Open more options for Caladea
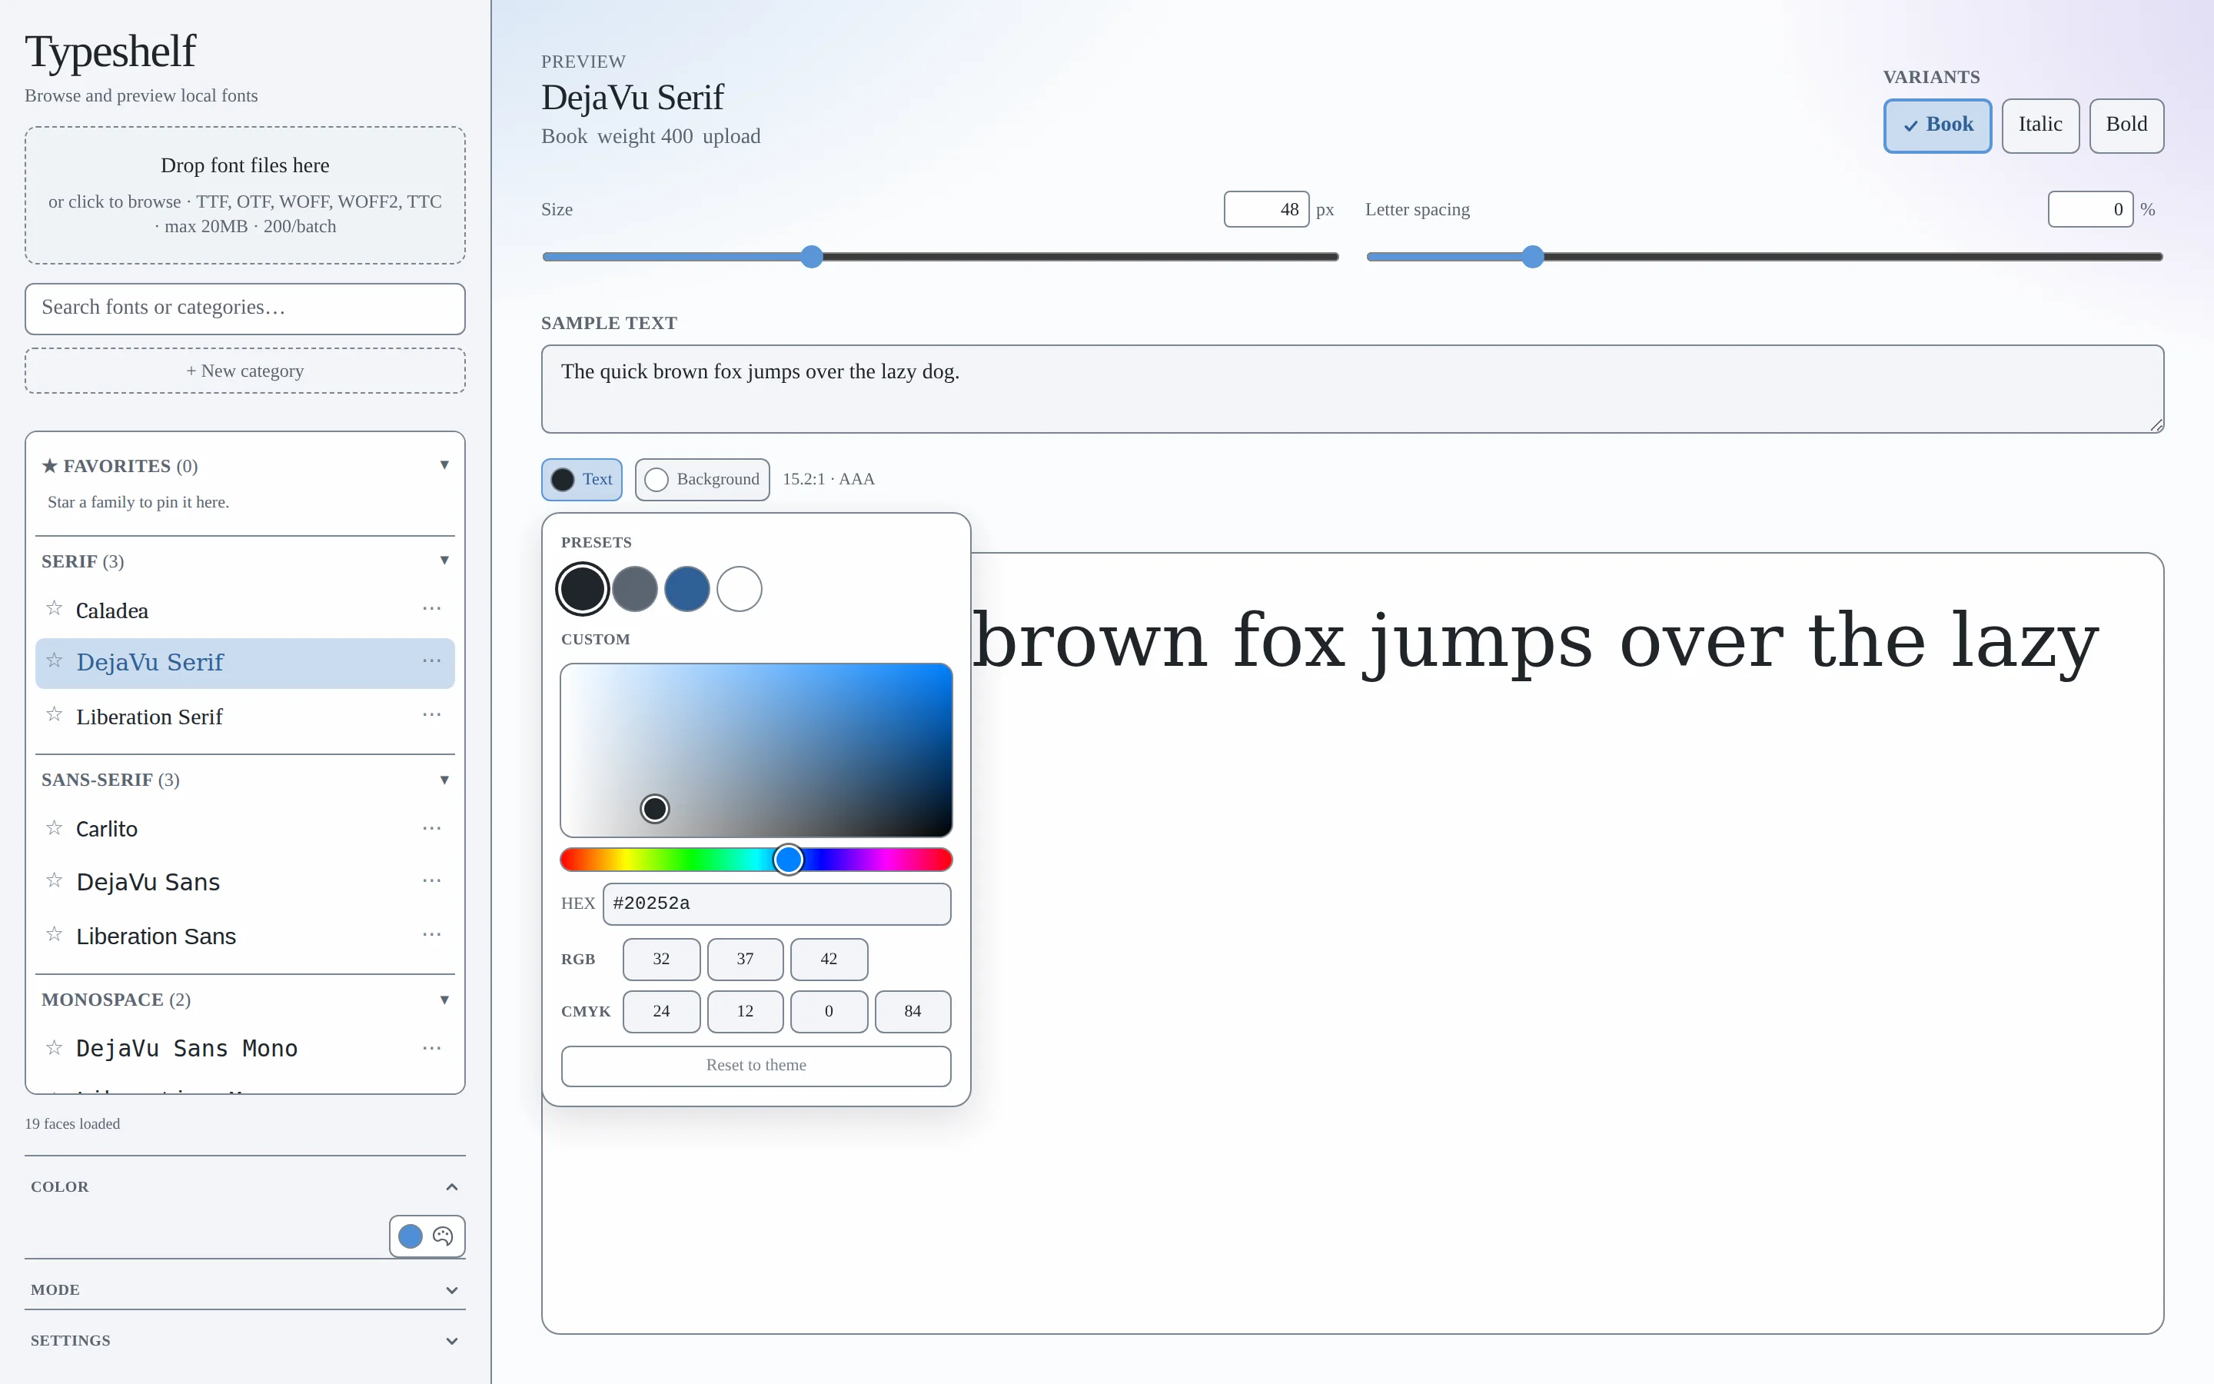Screen dimensions: 2214x1384 (x=432, y=609)
